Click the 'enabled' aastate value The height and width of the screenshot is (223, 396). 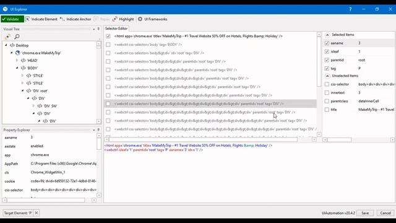pyautogui.click(x=37, y=146)
